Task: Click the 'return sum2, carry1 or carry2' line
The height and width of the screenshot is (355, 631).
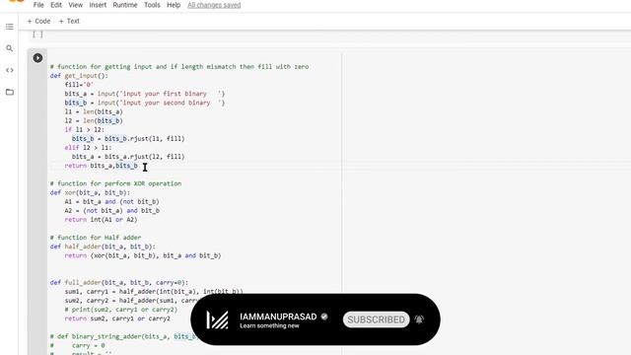Action: (117, 319)
